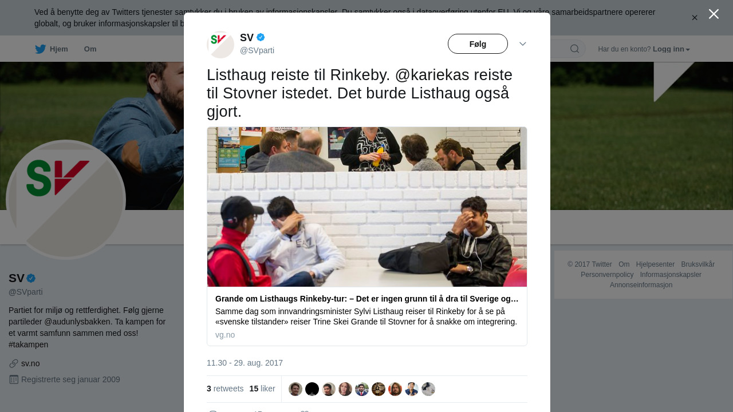Close the tweet overlay with the large X
733x412 pixels.
point(714,14)
